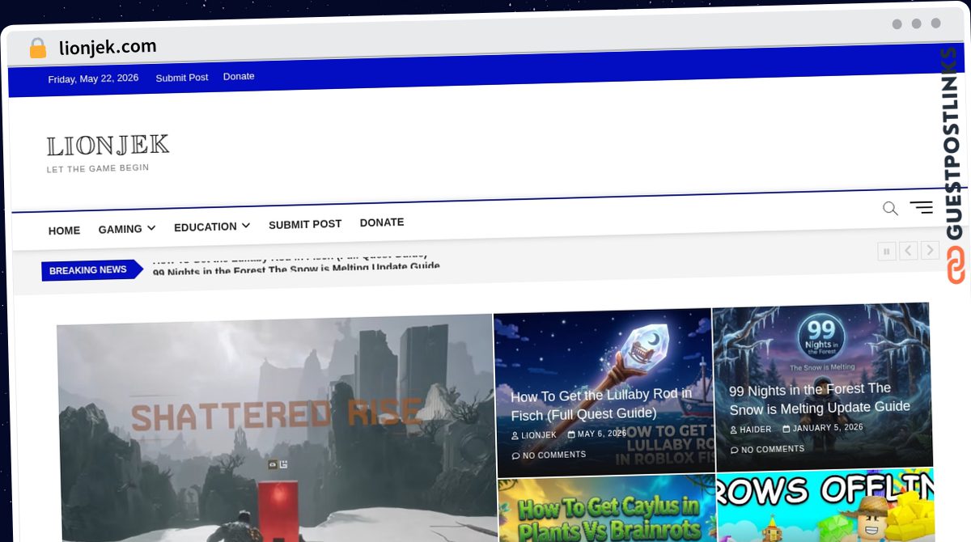Click Donate link in top bar

(x=239, y=76)
